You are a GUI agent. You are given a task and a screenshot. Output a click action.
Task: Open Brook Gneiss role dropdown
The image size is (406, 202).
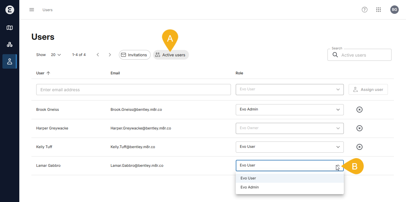[289, 110]
